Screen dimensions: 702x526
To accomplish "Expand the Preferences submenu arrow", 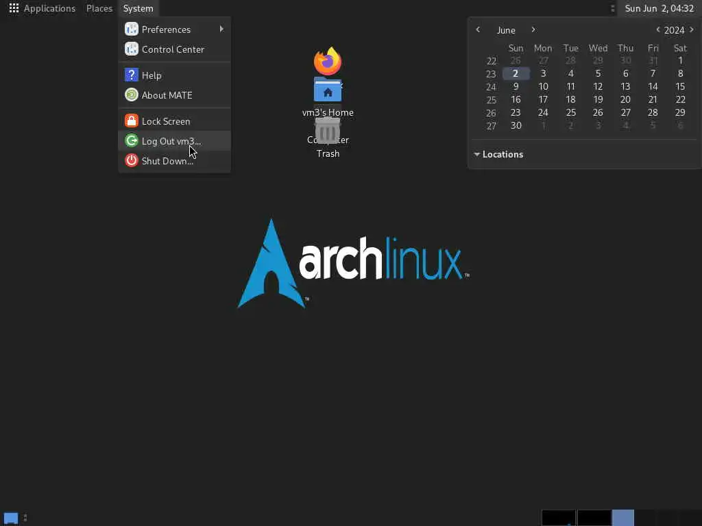I will (221, 29).
